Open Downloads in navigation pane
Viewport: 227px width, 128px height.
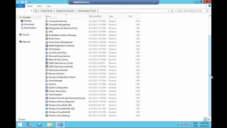tap(29, 25)
